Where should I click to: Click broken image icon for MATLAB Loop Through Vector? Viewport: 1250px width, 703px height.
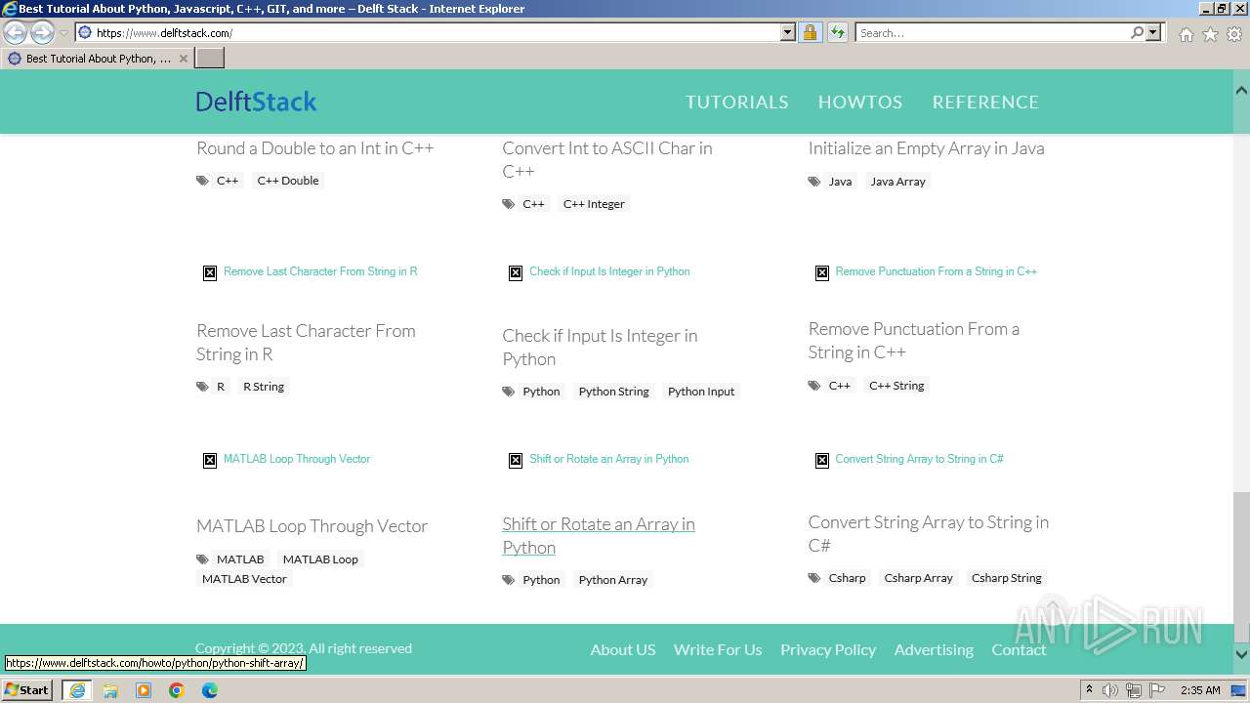(210, 460)
